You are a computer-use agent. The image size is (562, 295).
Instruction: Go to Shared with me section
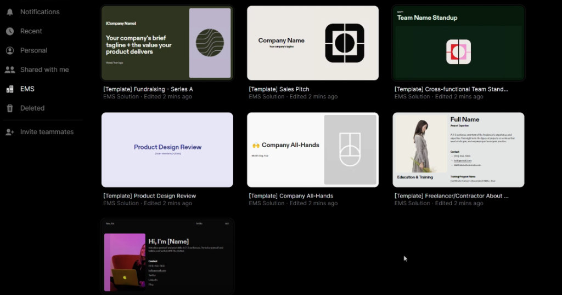coord(44,70)
